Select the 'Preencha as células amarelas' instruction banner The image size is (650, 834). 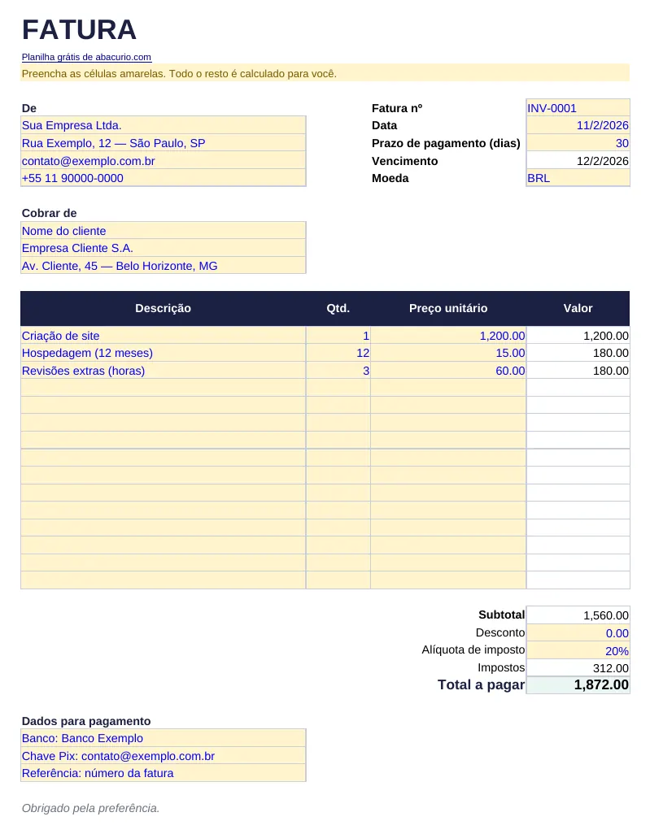tap(325, 73)
